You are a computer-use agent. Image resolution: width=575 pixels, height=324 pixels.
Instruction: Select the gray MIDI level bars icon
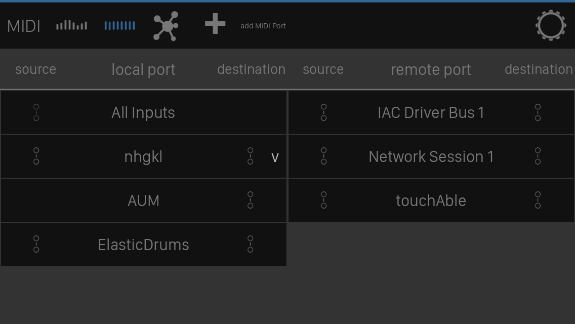click(71, 25)
